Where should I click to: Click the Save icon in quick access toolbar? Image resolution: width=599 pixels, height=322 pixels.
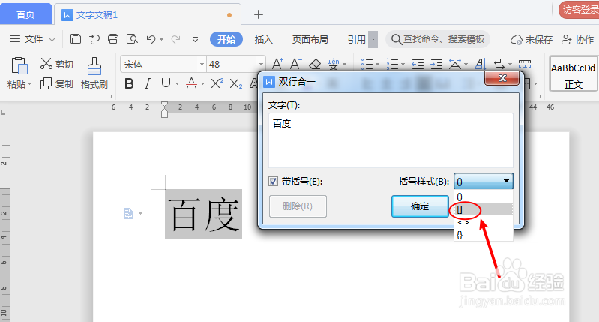(76, 39)
